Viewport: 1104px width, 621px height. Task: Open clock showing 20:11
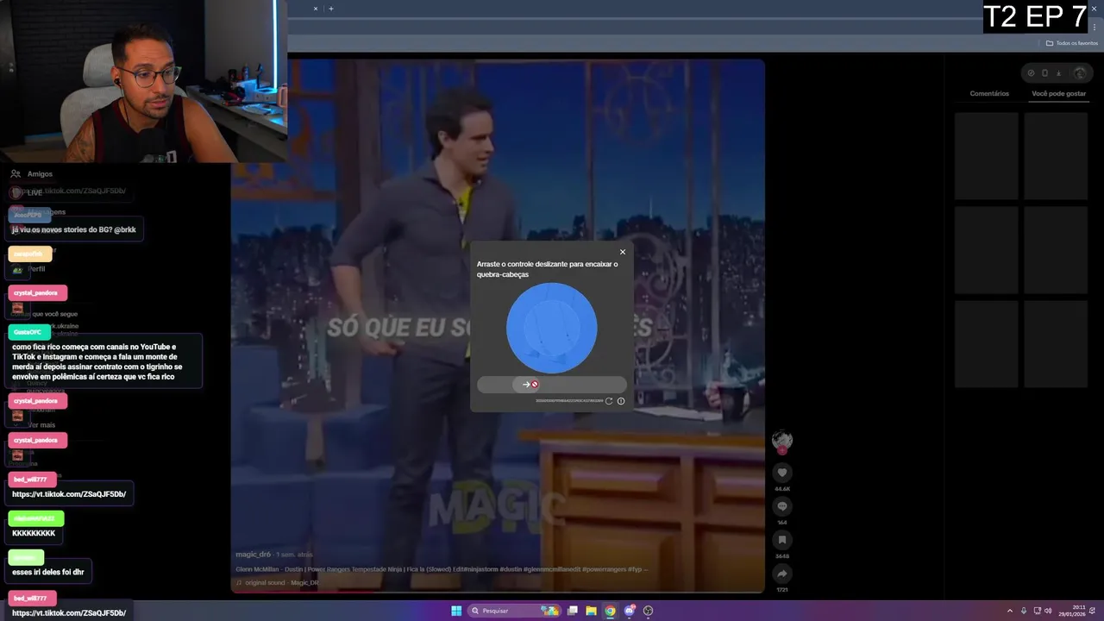point(1073,611)
